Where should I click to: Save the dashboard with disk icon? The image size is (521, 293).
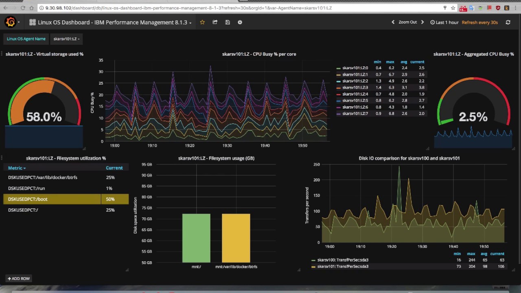point(228,22)
